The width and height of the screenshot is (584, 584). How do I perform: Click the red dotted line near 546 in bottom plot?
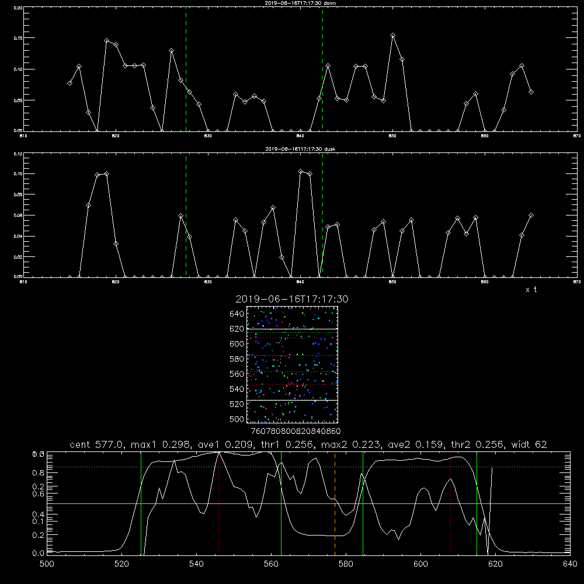pos(218,503)
